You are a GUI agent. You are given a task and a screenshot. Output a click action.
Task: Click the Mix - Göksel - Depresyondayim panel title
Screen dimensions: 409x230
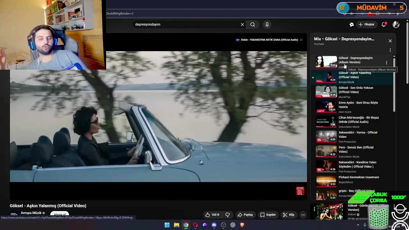point(344,39)
